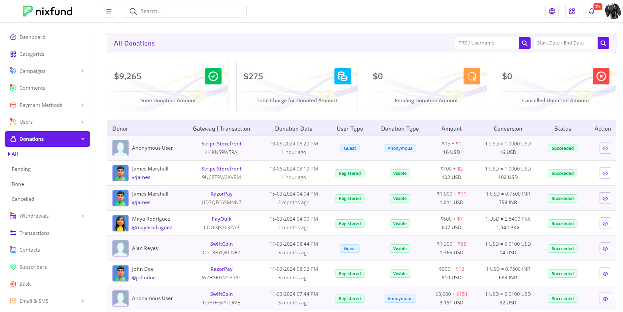Open Pending donations in the sidebar
The height and width of the screenshot is (312, 623).
[21, 169]
